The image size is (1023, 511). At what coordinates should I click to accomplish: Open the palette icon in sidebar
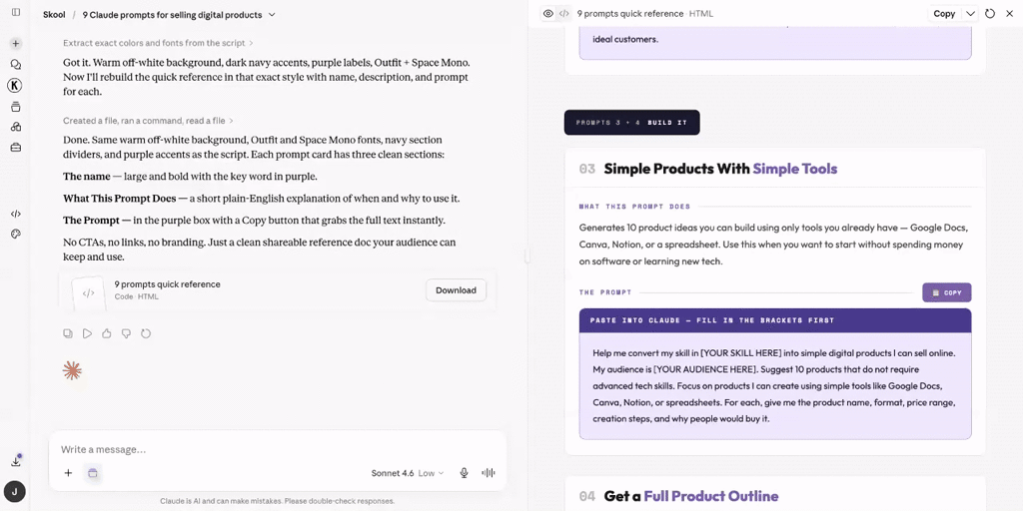click(16, 234)
